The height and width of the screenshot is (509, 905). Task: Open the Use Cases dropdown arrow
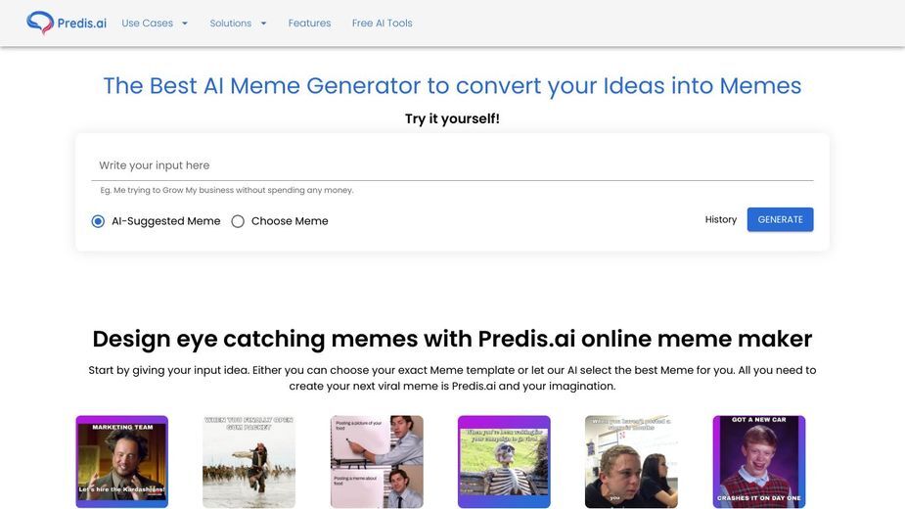pyautogui.click(x=185, y=23)
